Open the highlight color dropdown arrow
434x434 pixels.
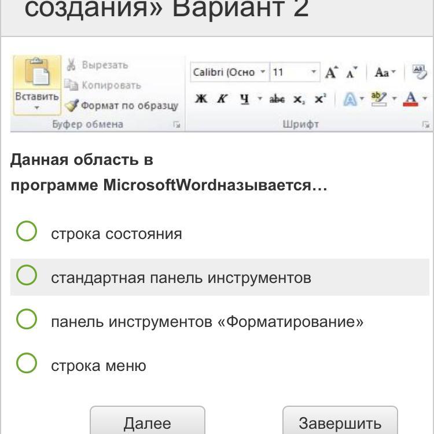[394, 98]
